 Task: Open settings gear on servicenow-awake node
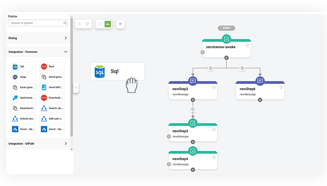click(x=247, y=45)
